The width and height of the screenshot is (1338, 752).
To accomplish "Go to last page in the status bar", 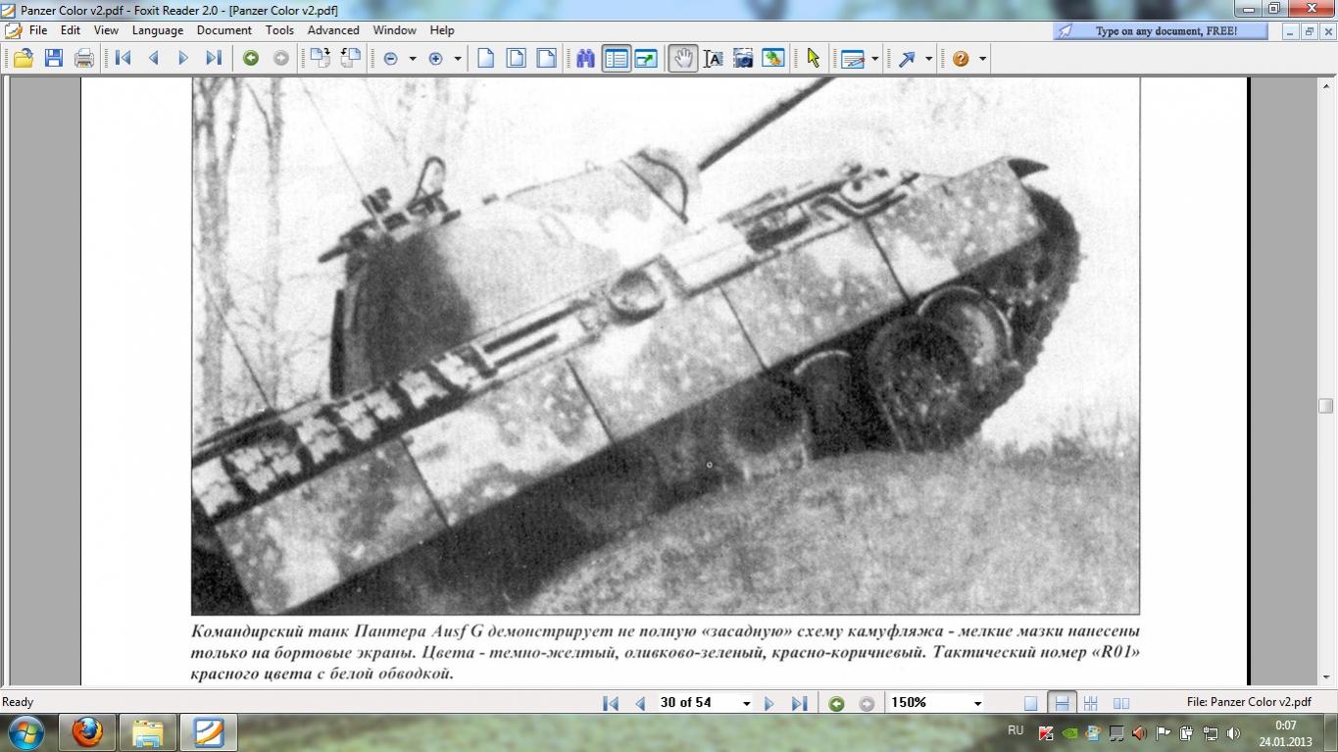I will coord(799,703).
